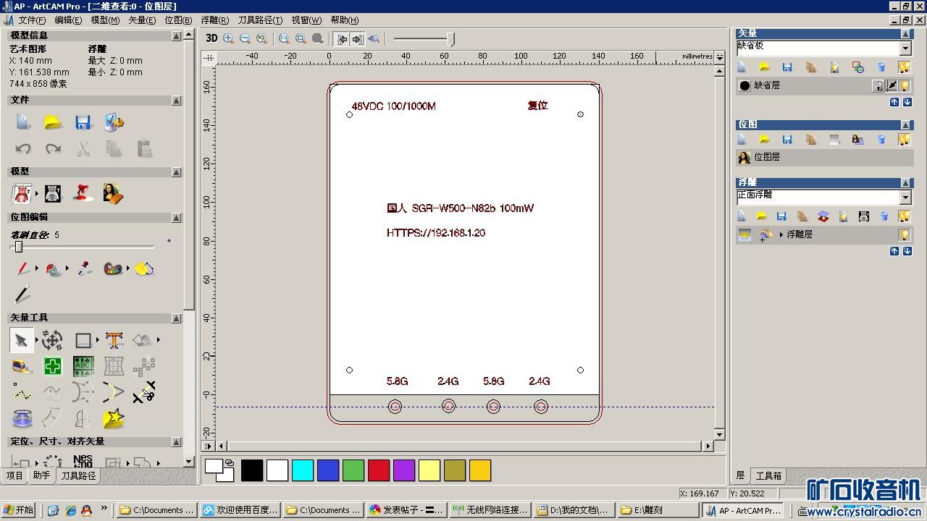Toggle all-layers visibility bulbs in 矢量 panel
The height and width of the screenshot is (521, 927).
904,67
